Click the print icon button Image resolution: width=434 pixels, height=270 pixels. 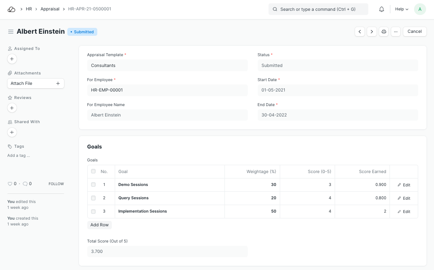[x=384, y=32]
